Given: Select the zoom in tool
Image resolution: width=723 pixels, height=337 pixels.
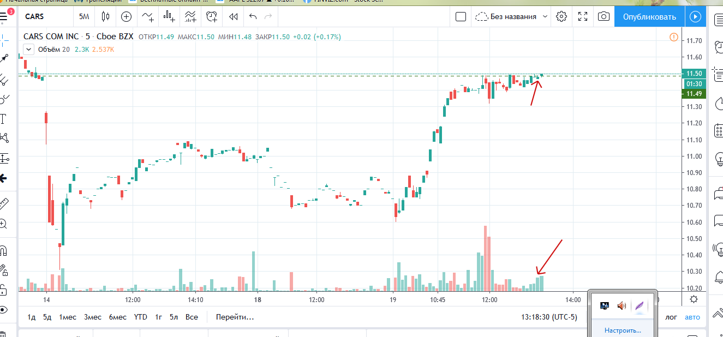Looking at the screenshot, I should tap(4, 224).
